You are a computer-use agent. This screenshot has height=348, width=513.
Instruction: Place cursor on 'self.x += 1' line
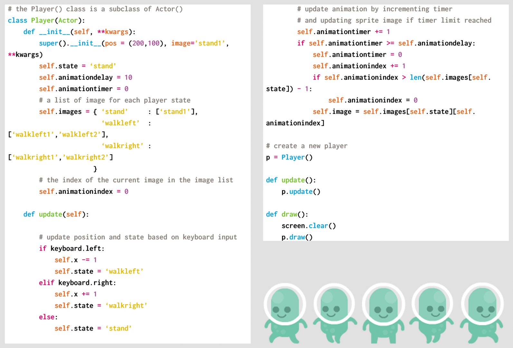pos(75,294)
